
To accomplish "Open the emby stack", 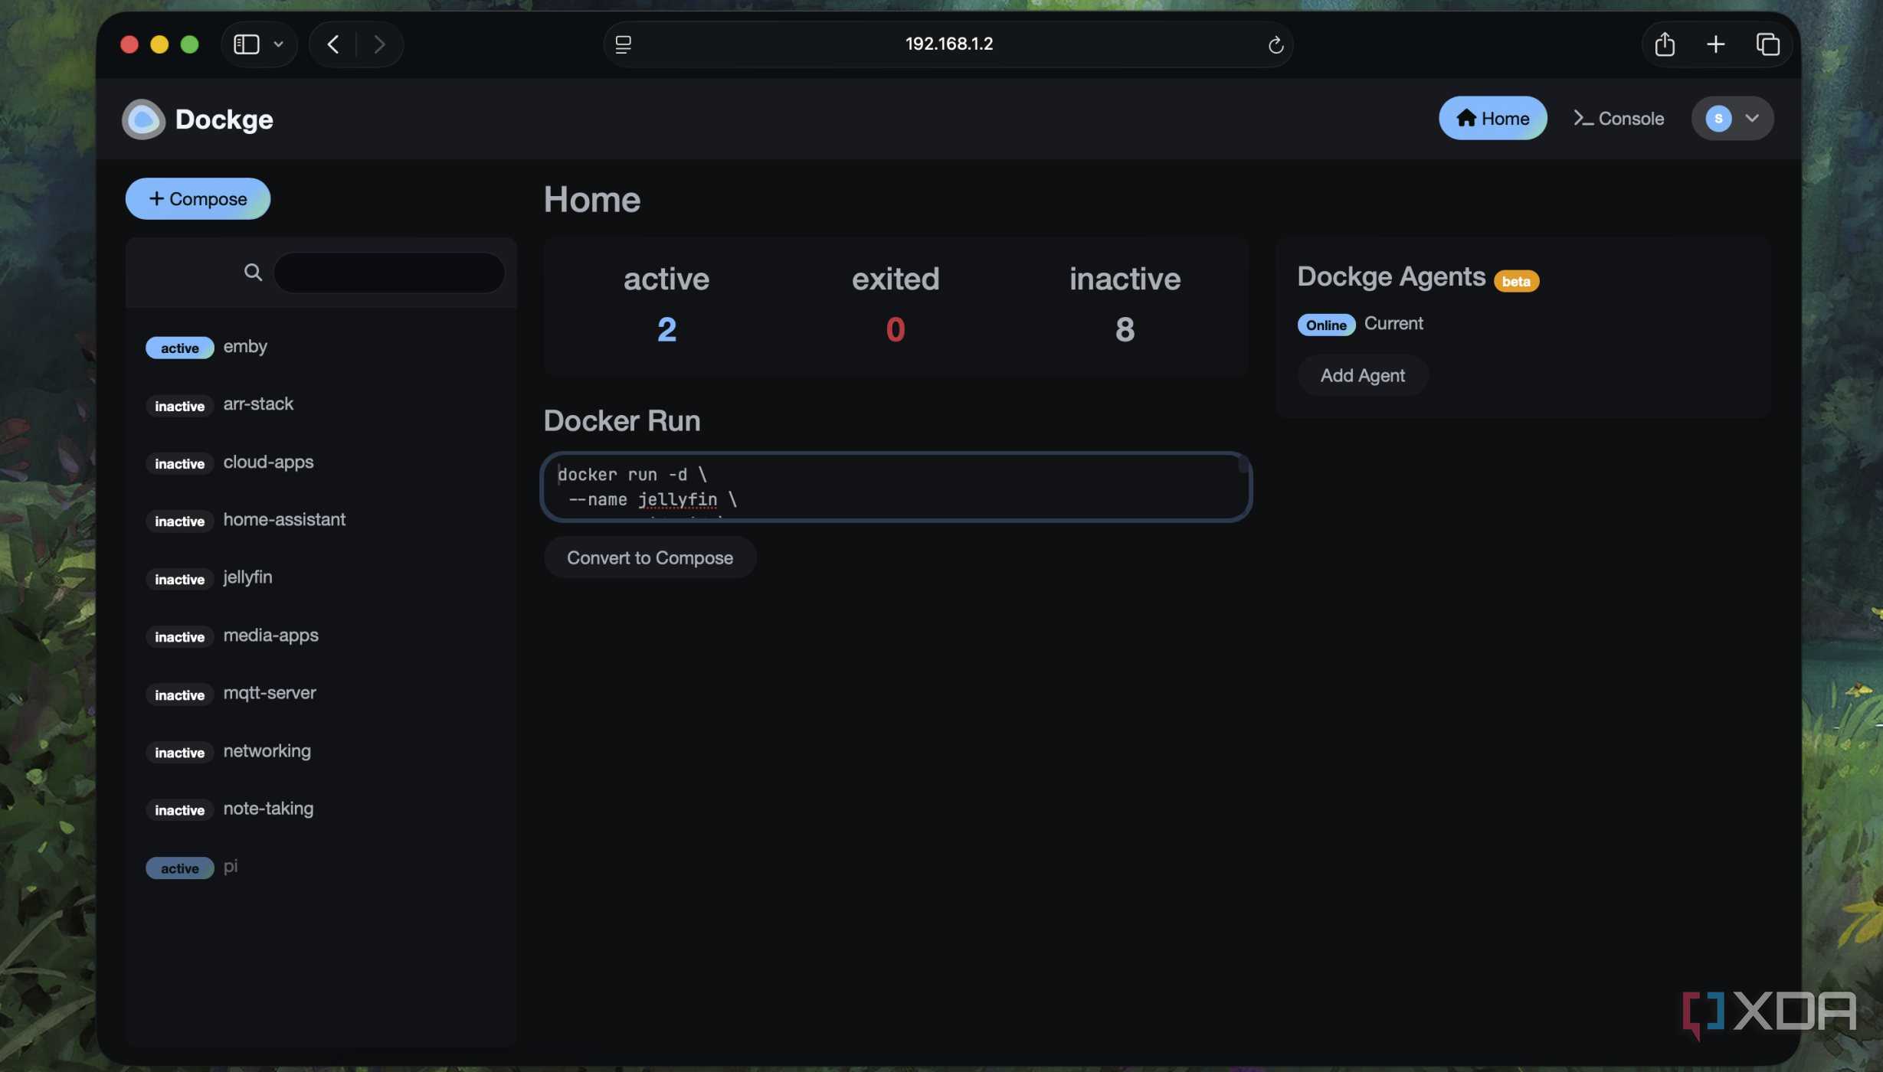I will pyautogui.click(x=321, y=347).
